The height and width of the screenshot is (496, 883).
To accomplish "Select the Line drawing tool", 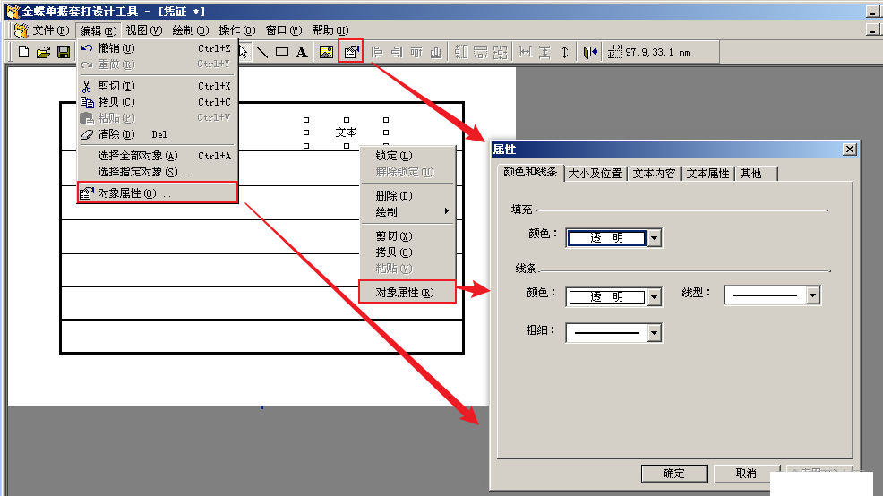I will (x=262, y=52).
